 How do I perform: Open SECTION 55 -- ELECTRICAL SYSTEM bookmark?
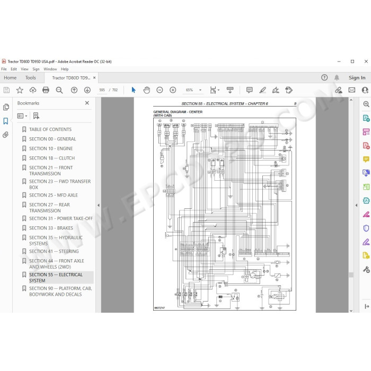[56, 278]
